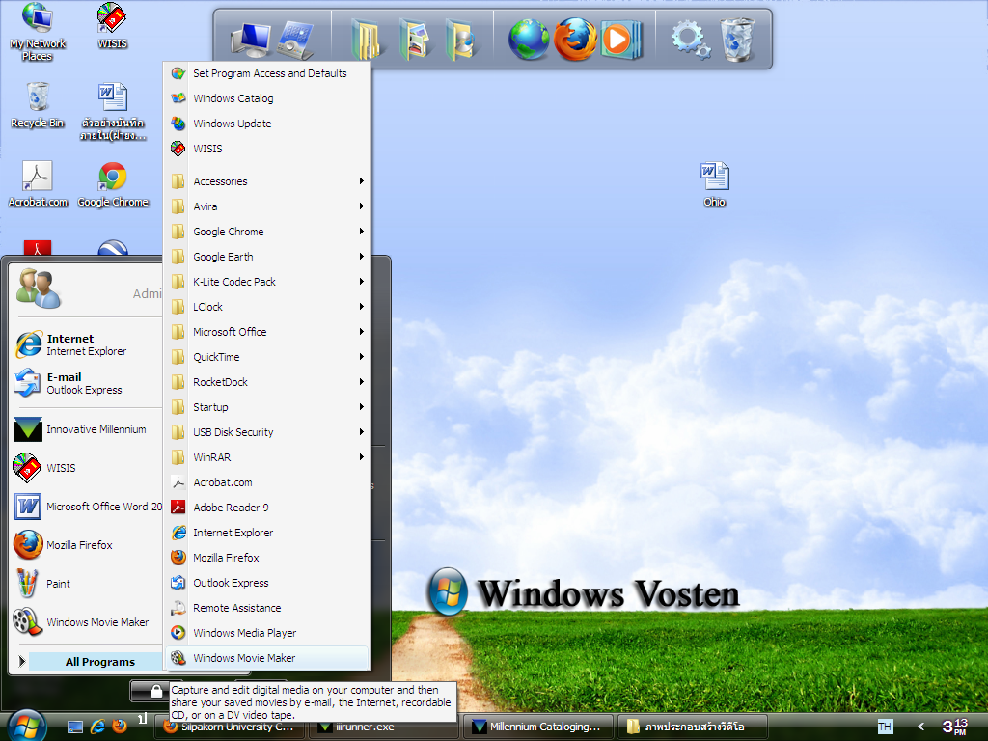This screenshot has width=988, height=741.
Task: Open the Recycle Bin in the dock
Action: click(x=737, y=40)
